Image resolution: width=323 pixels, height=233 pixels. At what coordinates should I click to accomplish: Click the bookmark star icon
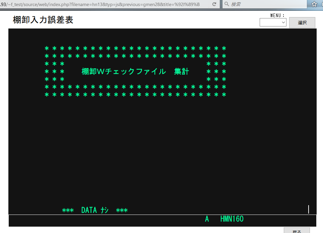click(x=314, y=4)
